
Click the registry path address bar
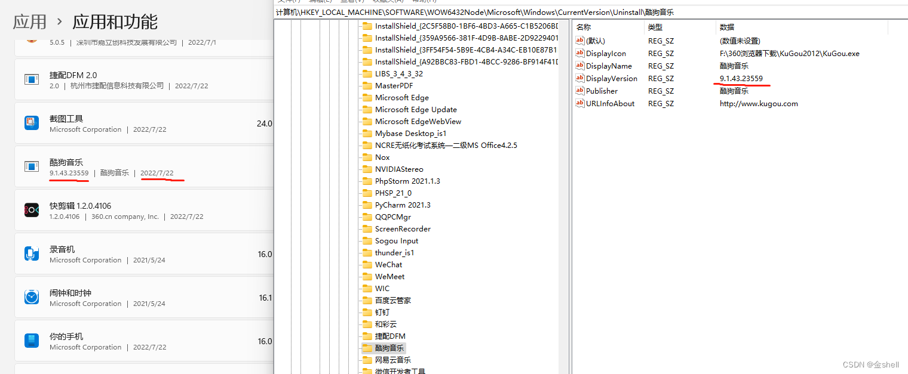[x=591, y=12]
